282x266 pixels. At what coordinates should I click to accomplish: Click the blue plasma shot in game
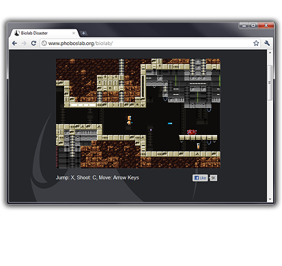coord(170,123)
